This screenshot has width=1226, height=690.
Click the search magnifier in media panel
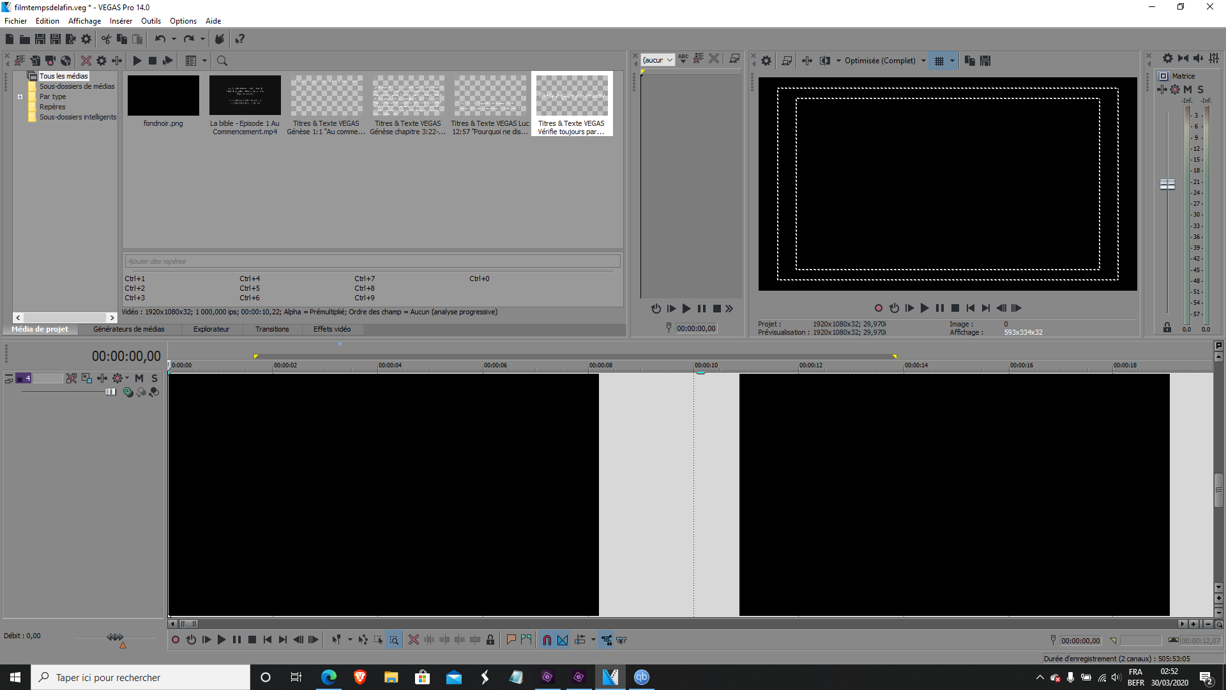click(222, 61)
